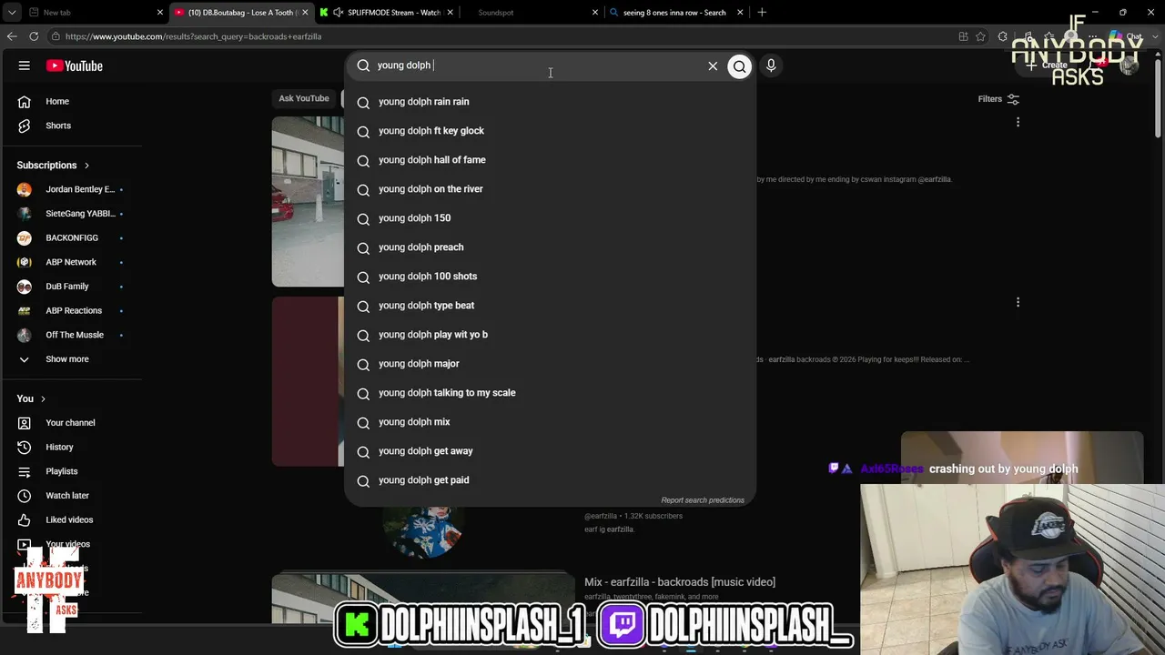Open the BACKONFIGG subscription channel
1165x655 pixels.
tap(71, 237)
